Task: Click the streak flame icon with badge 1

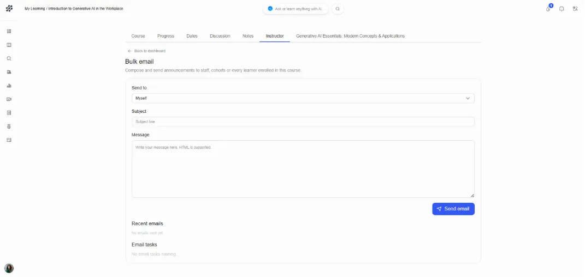Action: tap(548, 9)
